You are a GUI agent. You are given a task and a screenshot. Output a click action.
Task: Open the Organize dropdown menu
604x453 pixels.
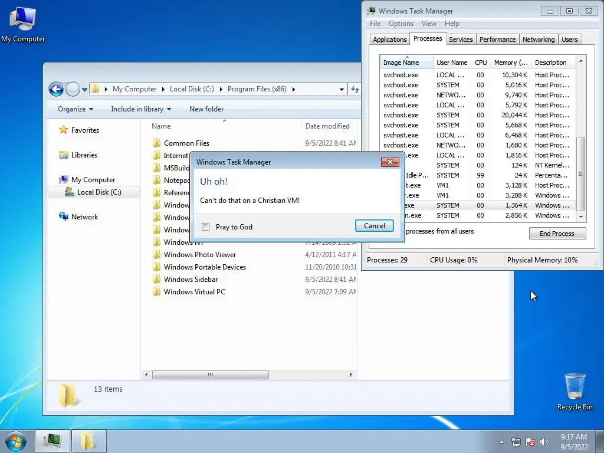[x=75, y=109]
